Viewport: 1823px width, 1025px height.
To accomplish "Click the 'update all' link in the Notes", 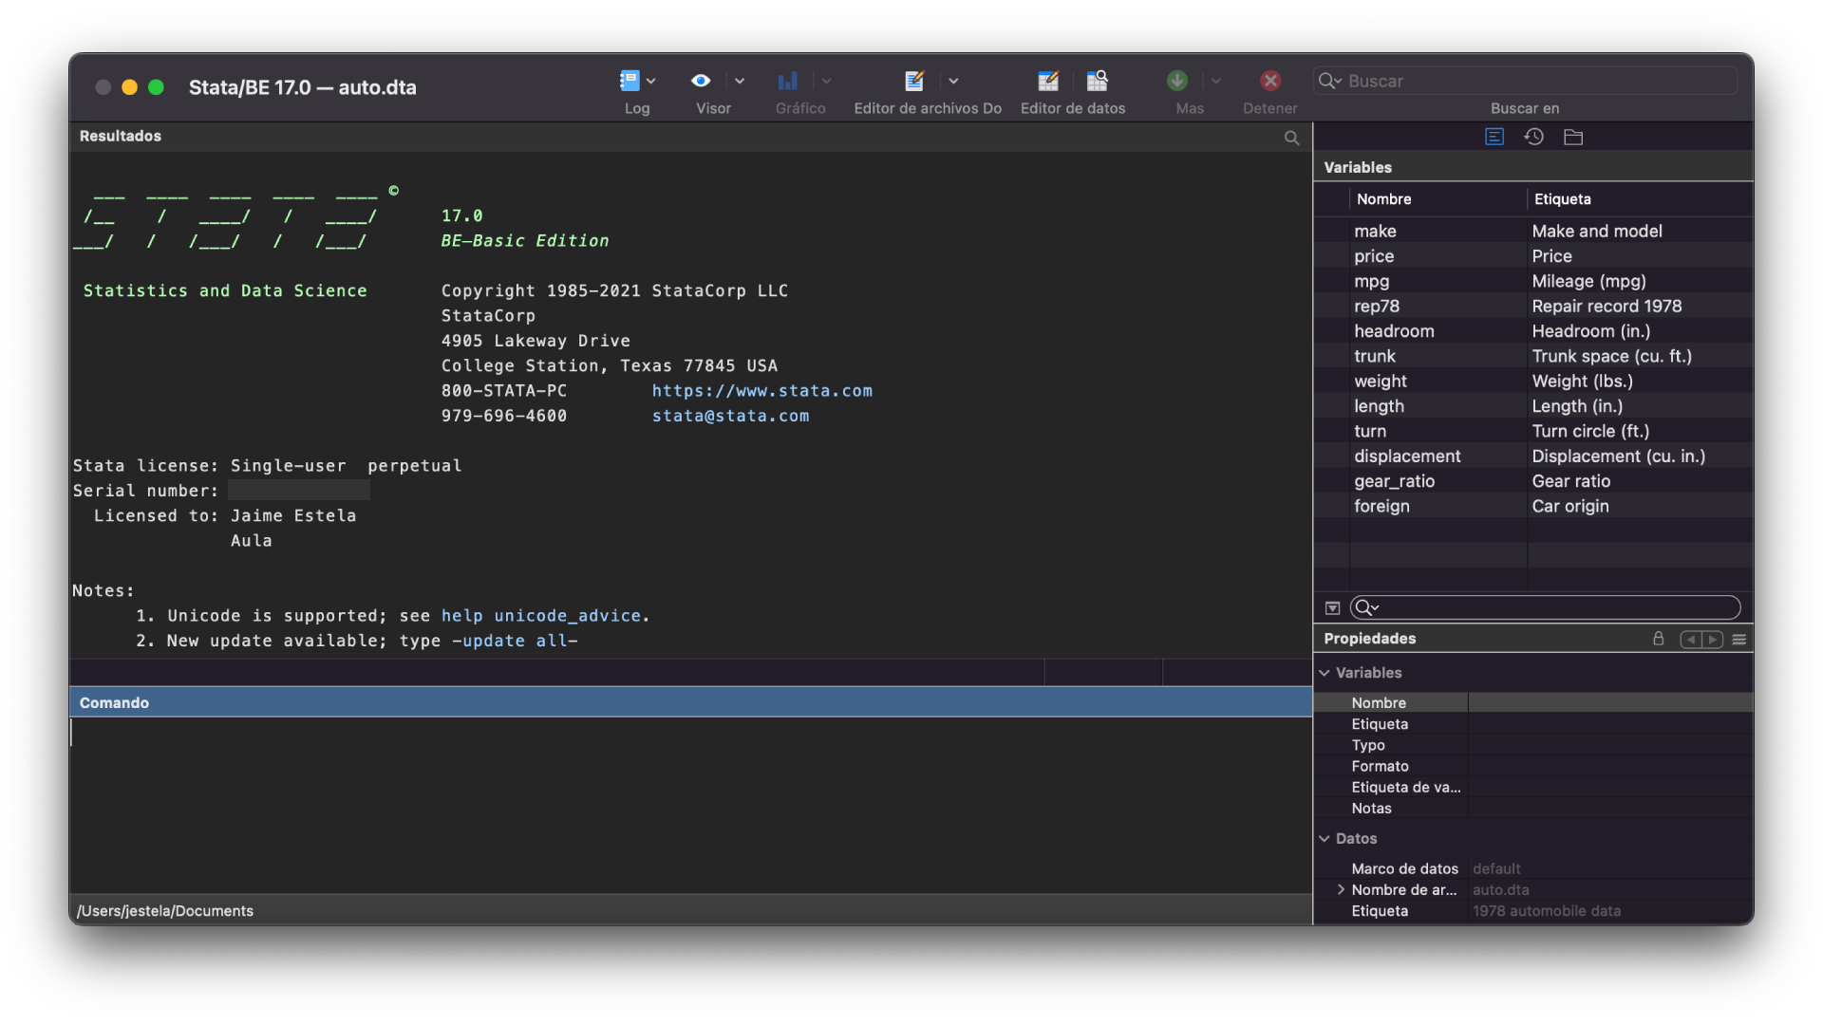I will (516, 641).
